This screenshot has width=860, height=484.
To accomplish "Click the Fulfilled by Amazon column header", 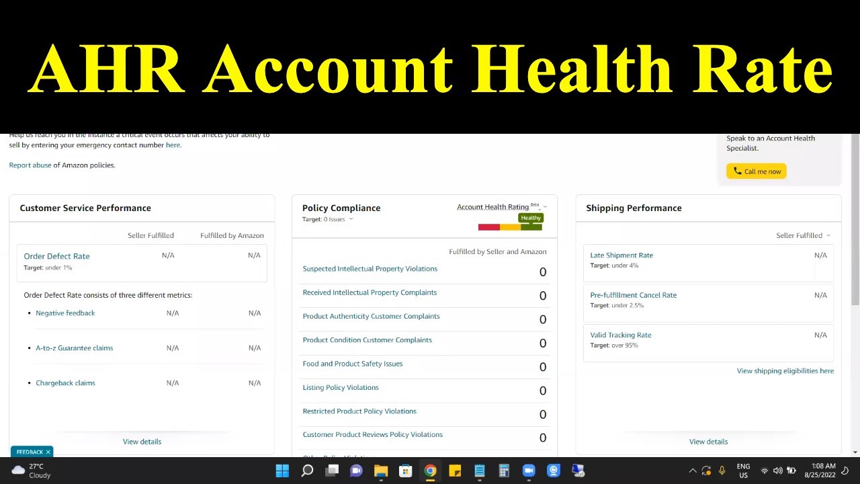I will [x=232, y=235].
